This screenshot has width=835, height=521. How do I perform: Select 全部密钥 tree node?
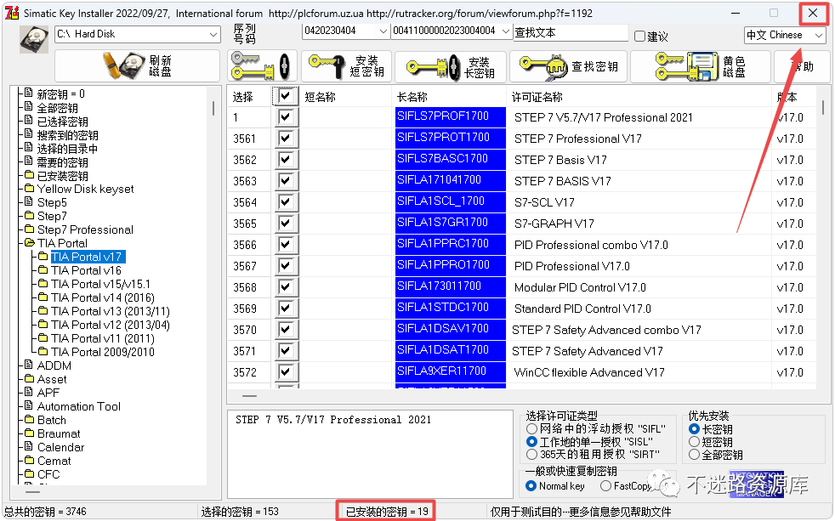(x=58, y=108)
